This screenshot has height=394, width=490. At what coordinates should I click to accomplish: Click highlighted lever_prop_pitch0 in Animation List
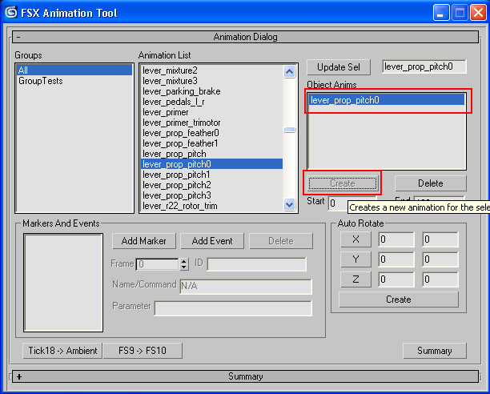pos(212,164)
